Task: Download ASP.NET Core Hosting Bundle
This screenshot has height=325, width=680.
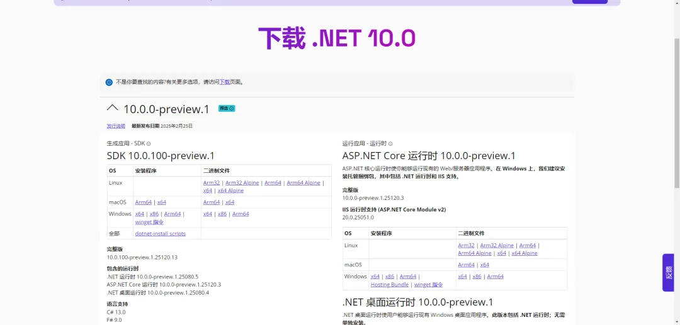Action: (x=390, y=285)
